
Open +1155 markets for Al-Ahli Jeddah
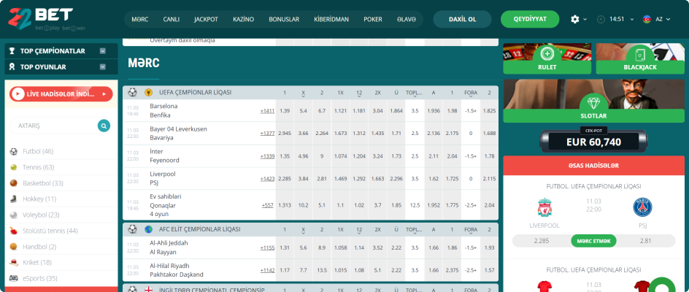[267, 247]
